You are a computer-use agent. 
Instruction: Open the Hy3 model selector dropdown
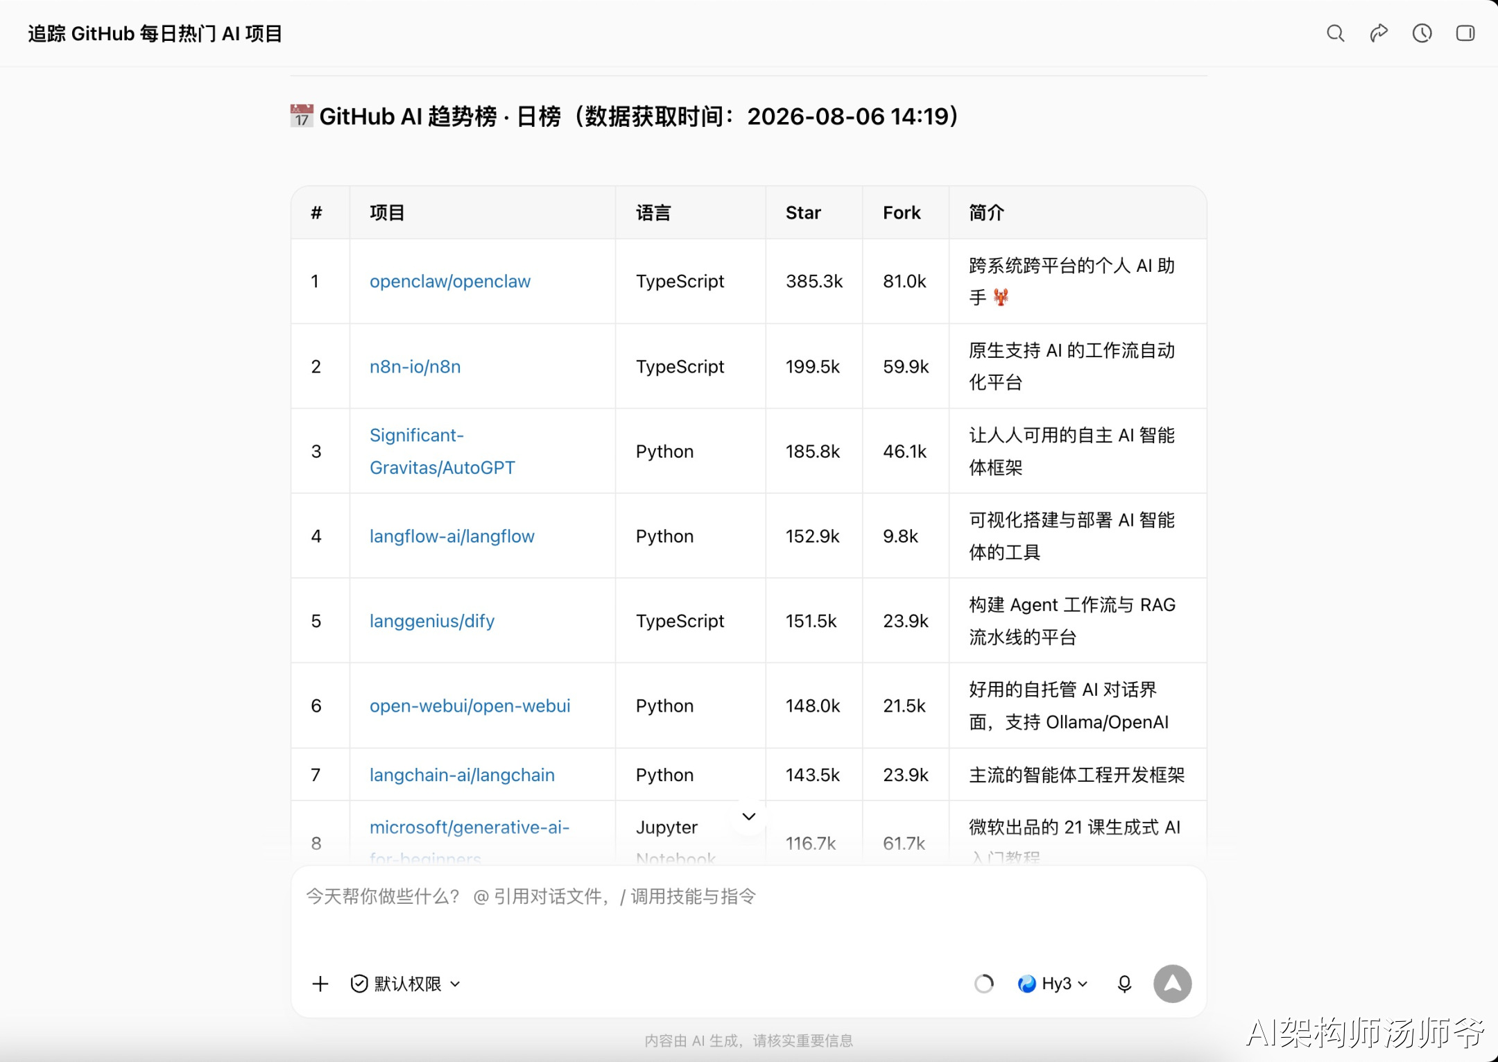coord(1053,984)
